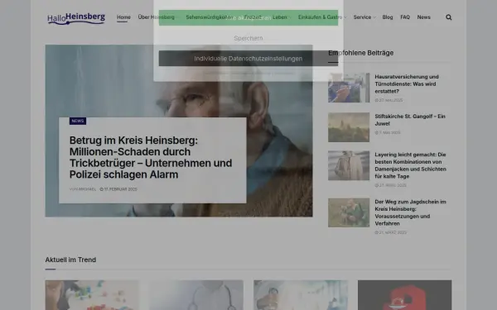Open the stethoscope trend card image

(196, 295)
